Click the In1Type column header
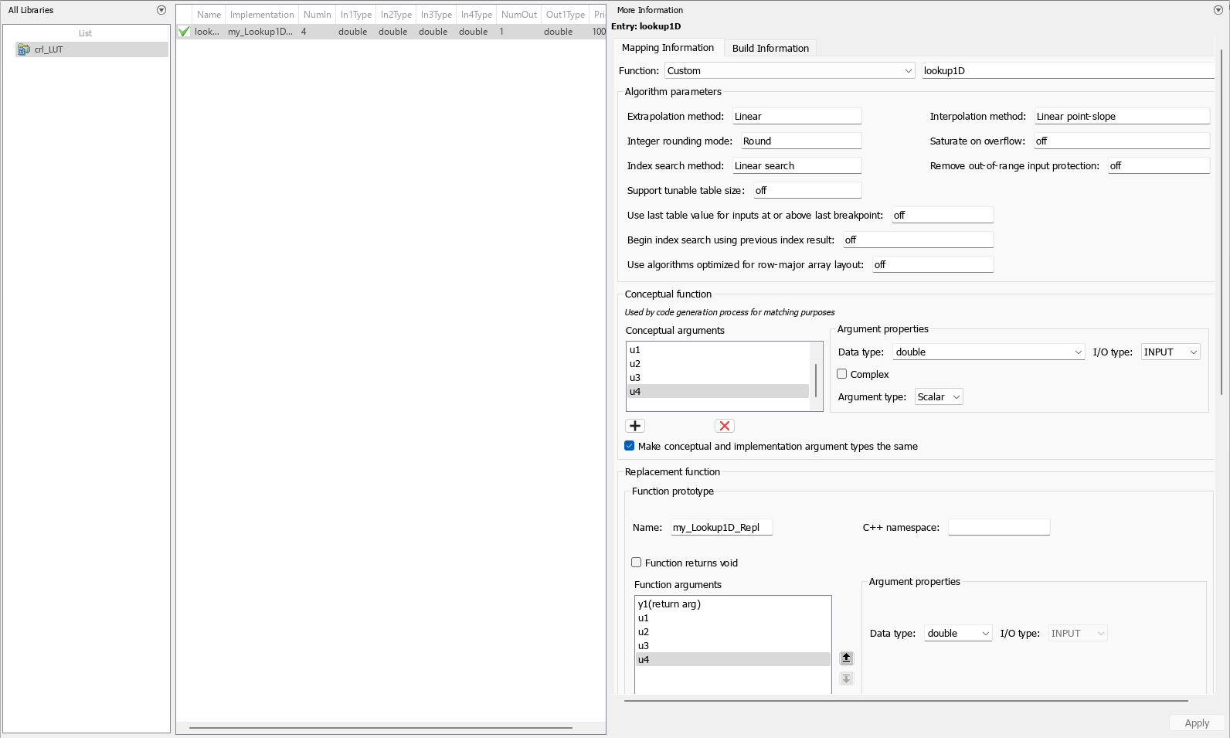 (356, 15)
